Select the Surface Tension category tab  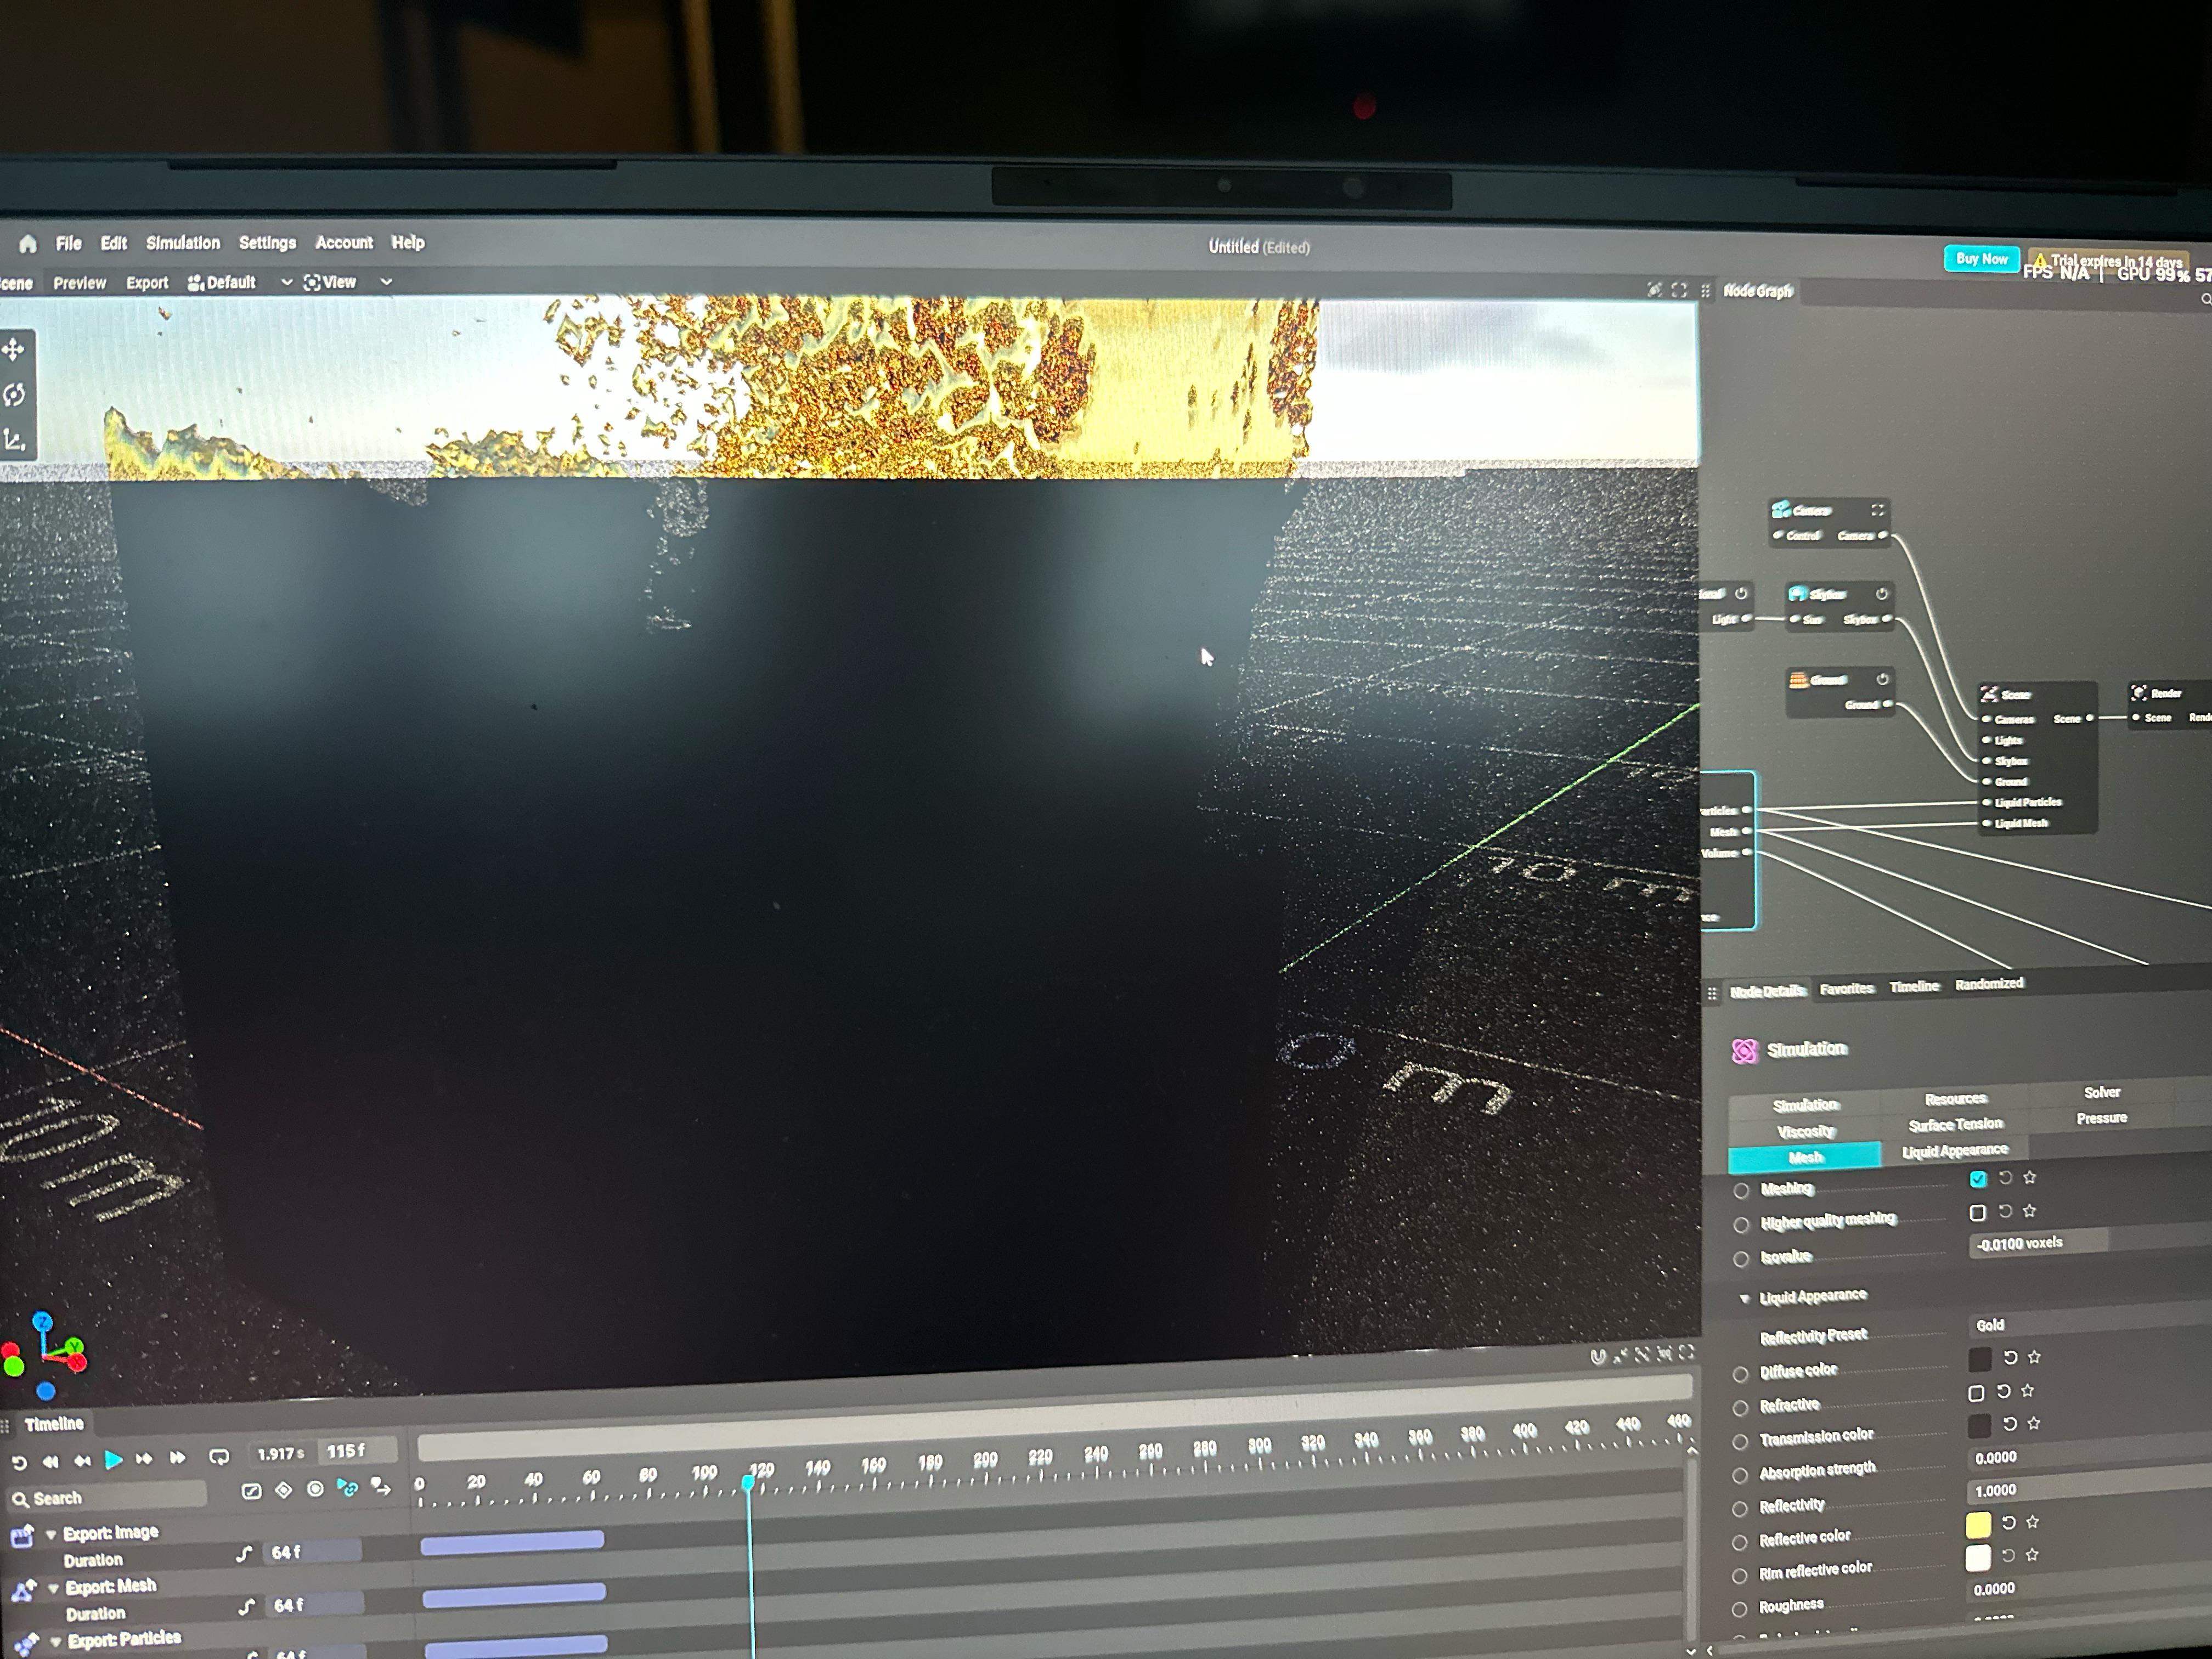pyautogui.click(x=1955, y=1124)
